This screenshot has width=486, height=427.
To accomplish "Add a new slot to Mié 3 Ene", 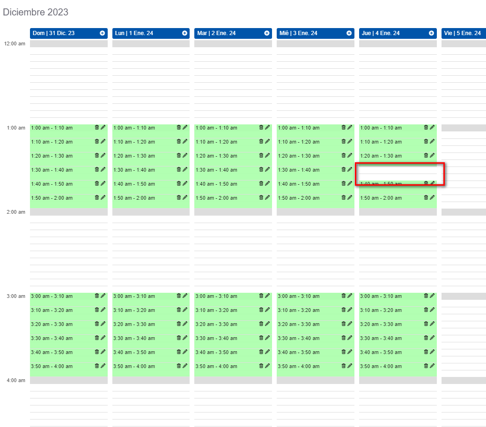I will pyautogui.click(x=348, y=33).
